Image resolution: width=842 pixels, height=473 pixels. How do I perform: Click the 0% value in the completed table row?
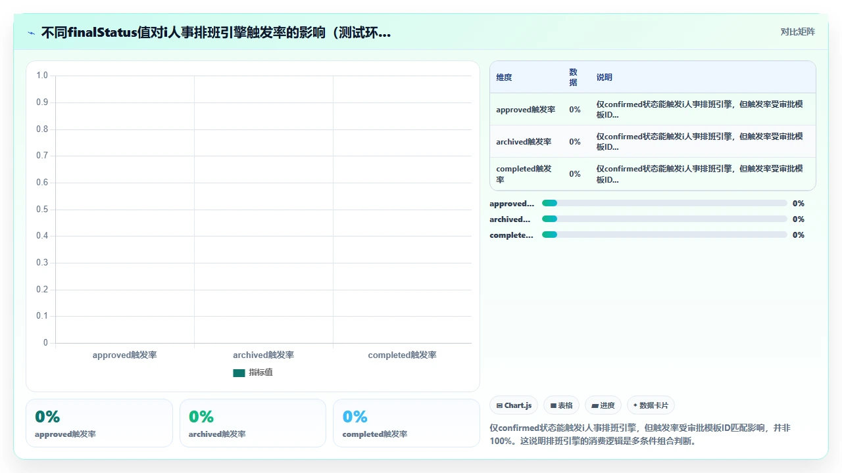coord(575,174)
